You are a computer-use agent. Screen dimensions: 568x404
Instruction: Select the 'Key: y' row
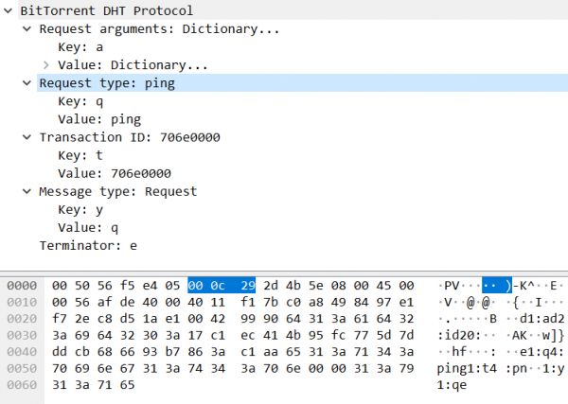point(311,210)
